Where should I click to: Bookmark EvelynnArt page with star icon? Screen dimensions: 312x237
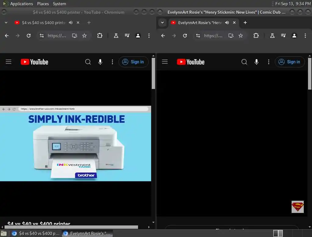coord(241,36)
